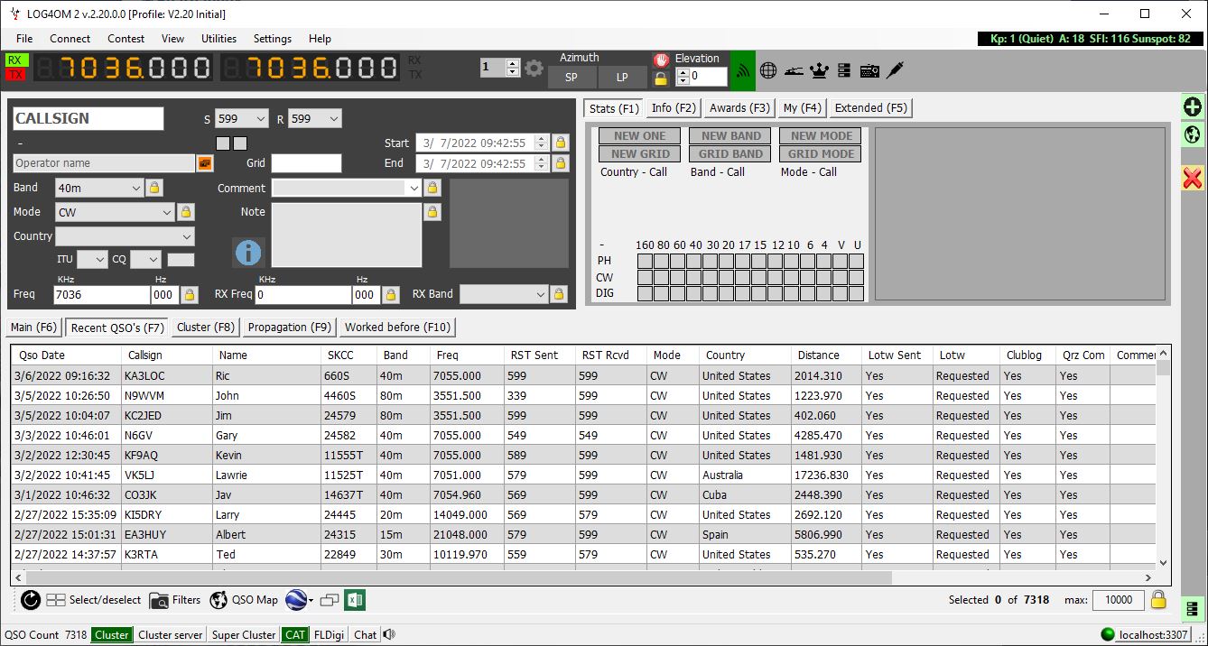1208x646 pixels.
Task: Toggle the lock beside the Comment field
Action: point(432,188)
